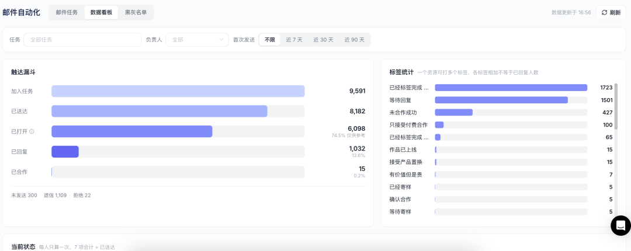The image size is (631, 251).
Task: Click the 等待回复 tag row label
Action: click(400, 100)
